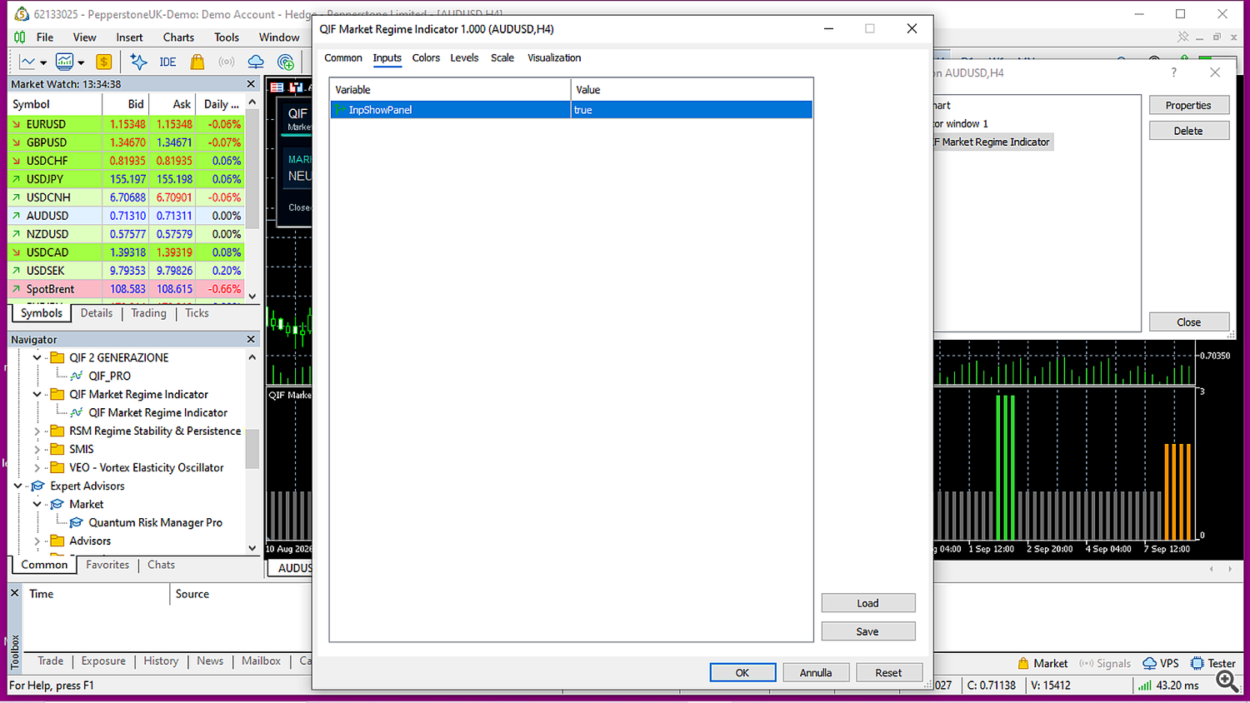Viewport: 1250px width, 703px height.
Task: Click the cloud VPS toolbar icon
Action: click(256, 62)
